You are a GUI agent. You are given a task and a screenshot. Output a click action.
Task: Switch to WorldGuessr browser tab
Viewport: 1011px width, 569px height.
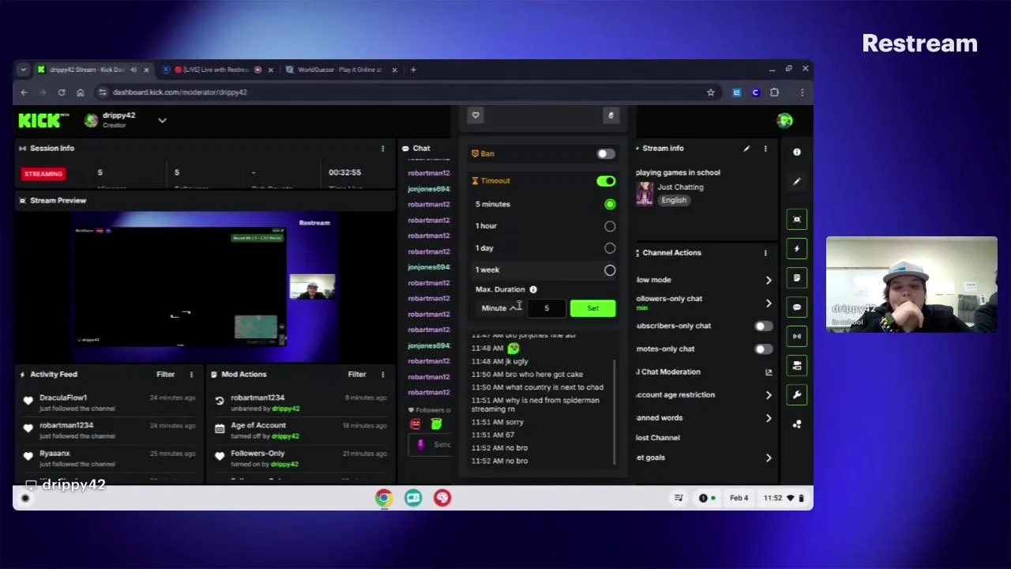pos(340,70)
